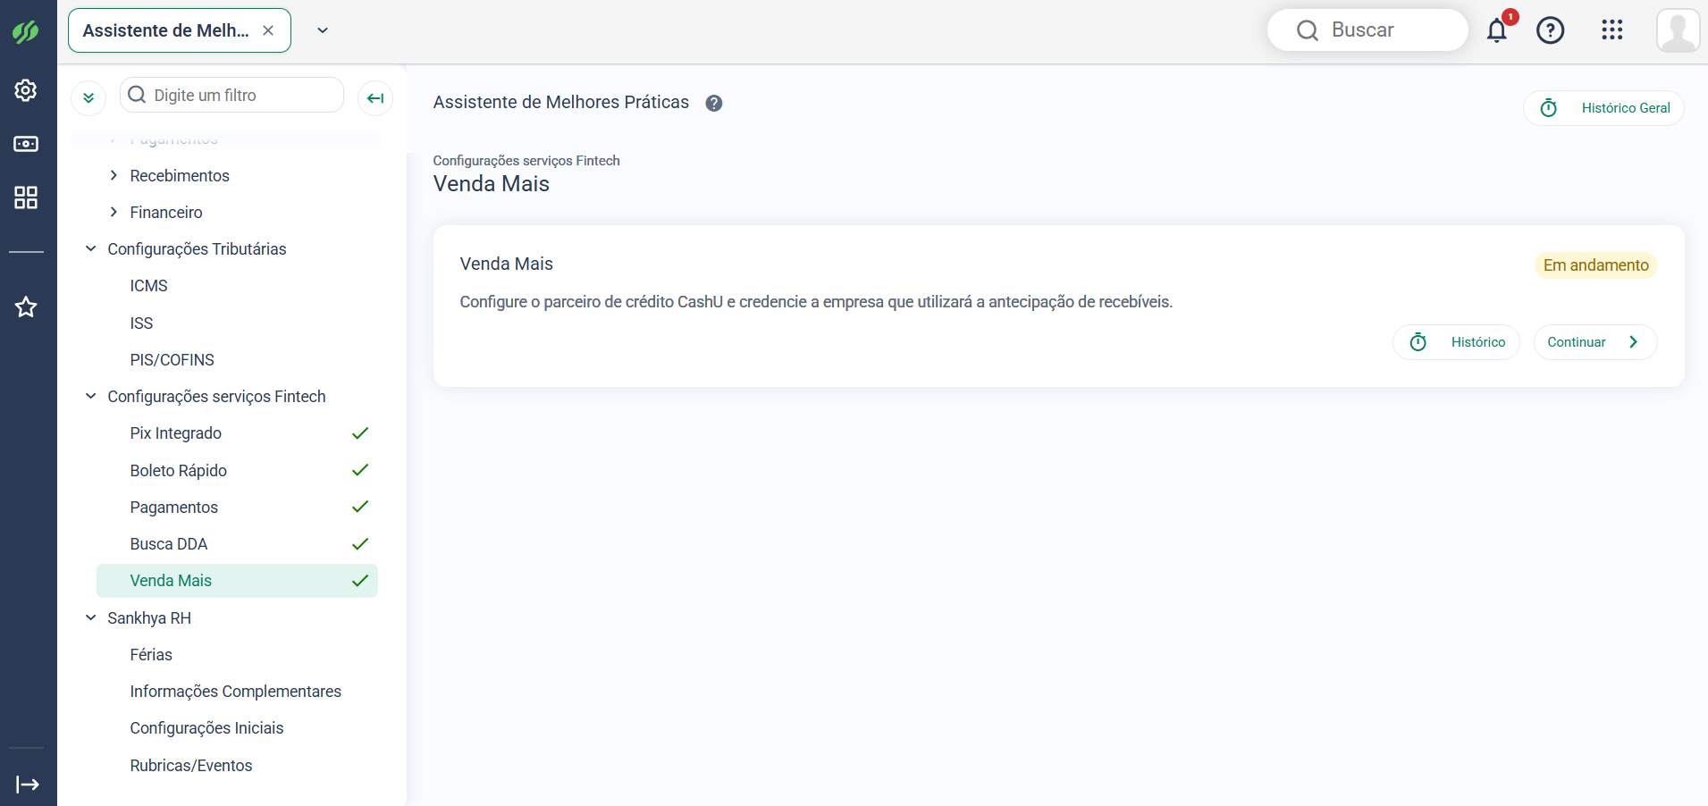Expand the Recebimentos tree node
This screenshot has height=806, width=1708.
tap(114, 176)
